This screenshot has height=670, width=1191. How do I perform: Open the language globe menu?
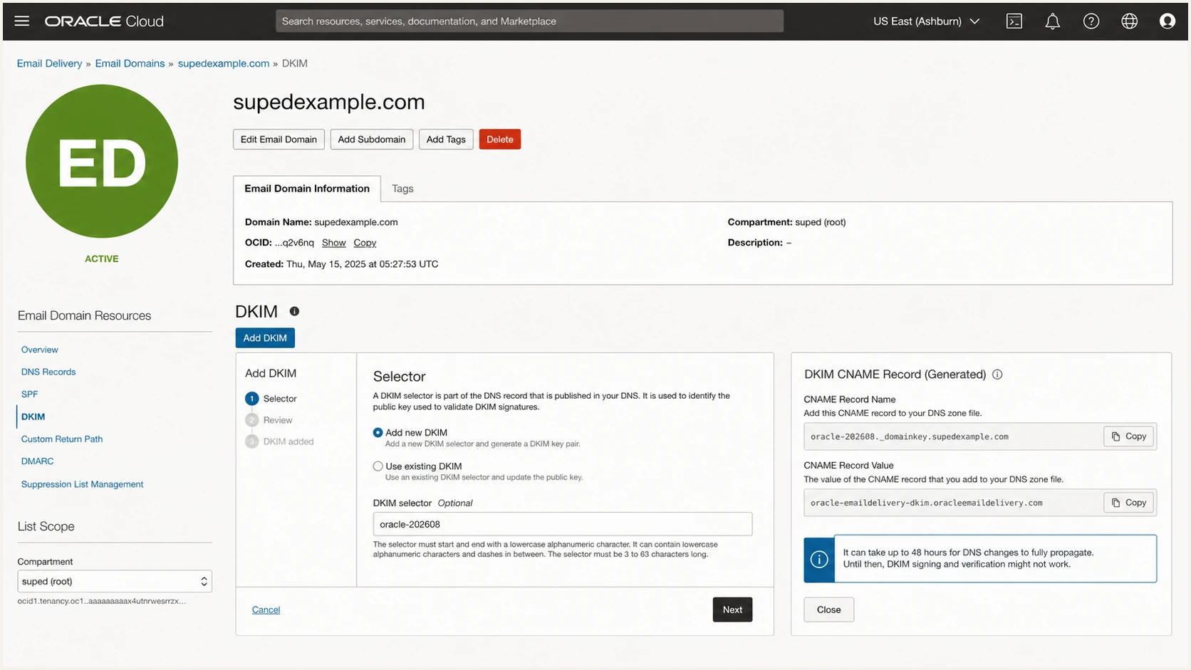pyautogui.click(x=1130, y=21)
